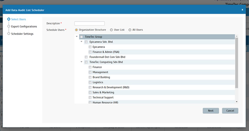
Task: Select the Logistics row text
Action: click(x=98, y=82)
